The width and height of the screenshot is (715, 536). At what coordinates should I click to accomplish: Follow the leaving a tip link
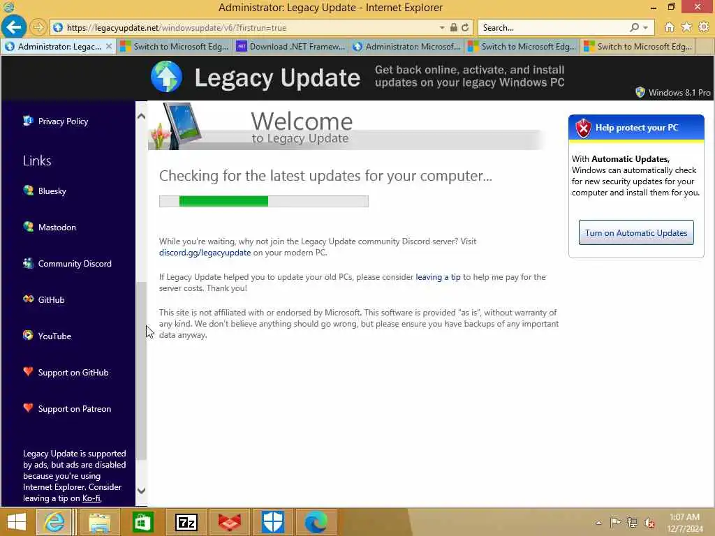(x=438, y=277)
